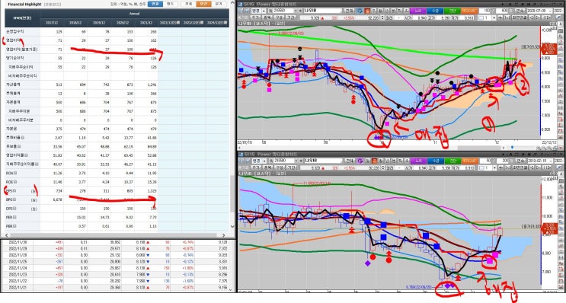Viewport: 566px width, 303px height.
Task: Click the rightmost settings icon in top chart second toolbar row
Action: point(558,18)
